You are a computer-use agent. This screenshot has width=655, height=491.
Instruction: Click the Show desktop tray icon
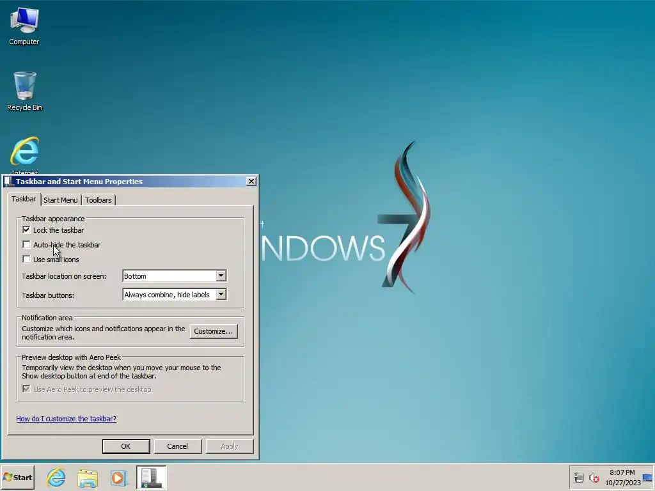click(x=647, y=478)
